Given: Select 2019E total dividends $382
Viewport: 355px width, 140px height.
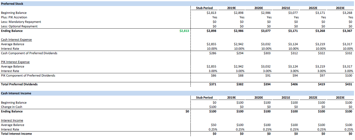Looking at the screenshot, I should click(x=240, y=84).
